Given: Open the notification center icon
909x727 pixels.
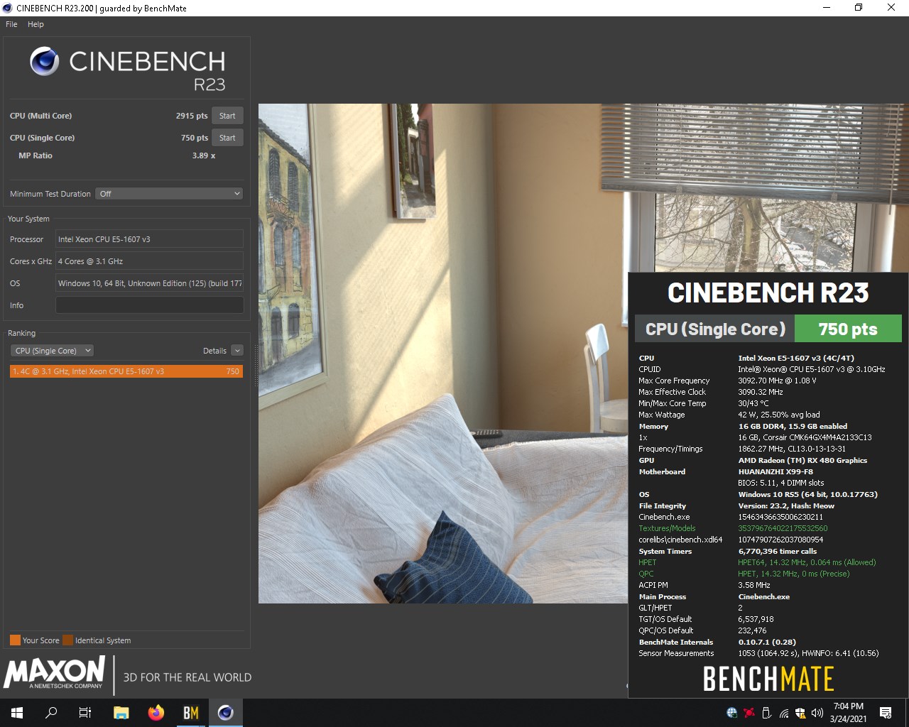Looking at the screenshot, I should pos(886,713).
